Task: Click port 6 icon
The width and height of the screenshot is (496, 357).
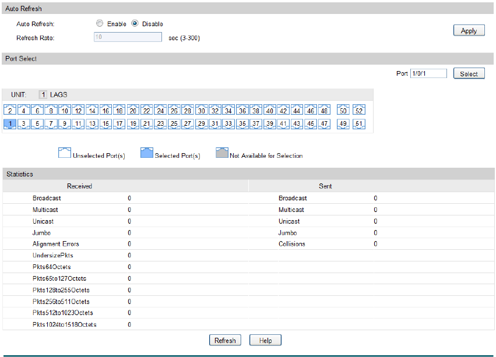Action: click(37, 109)
